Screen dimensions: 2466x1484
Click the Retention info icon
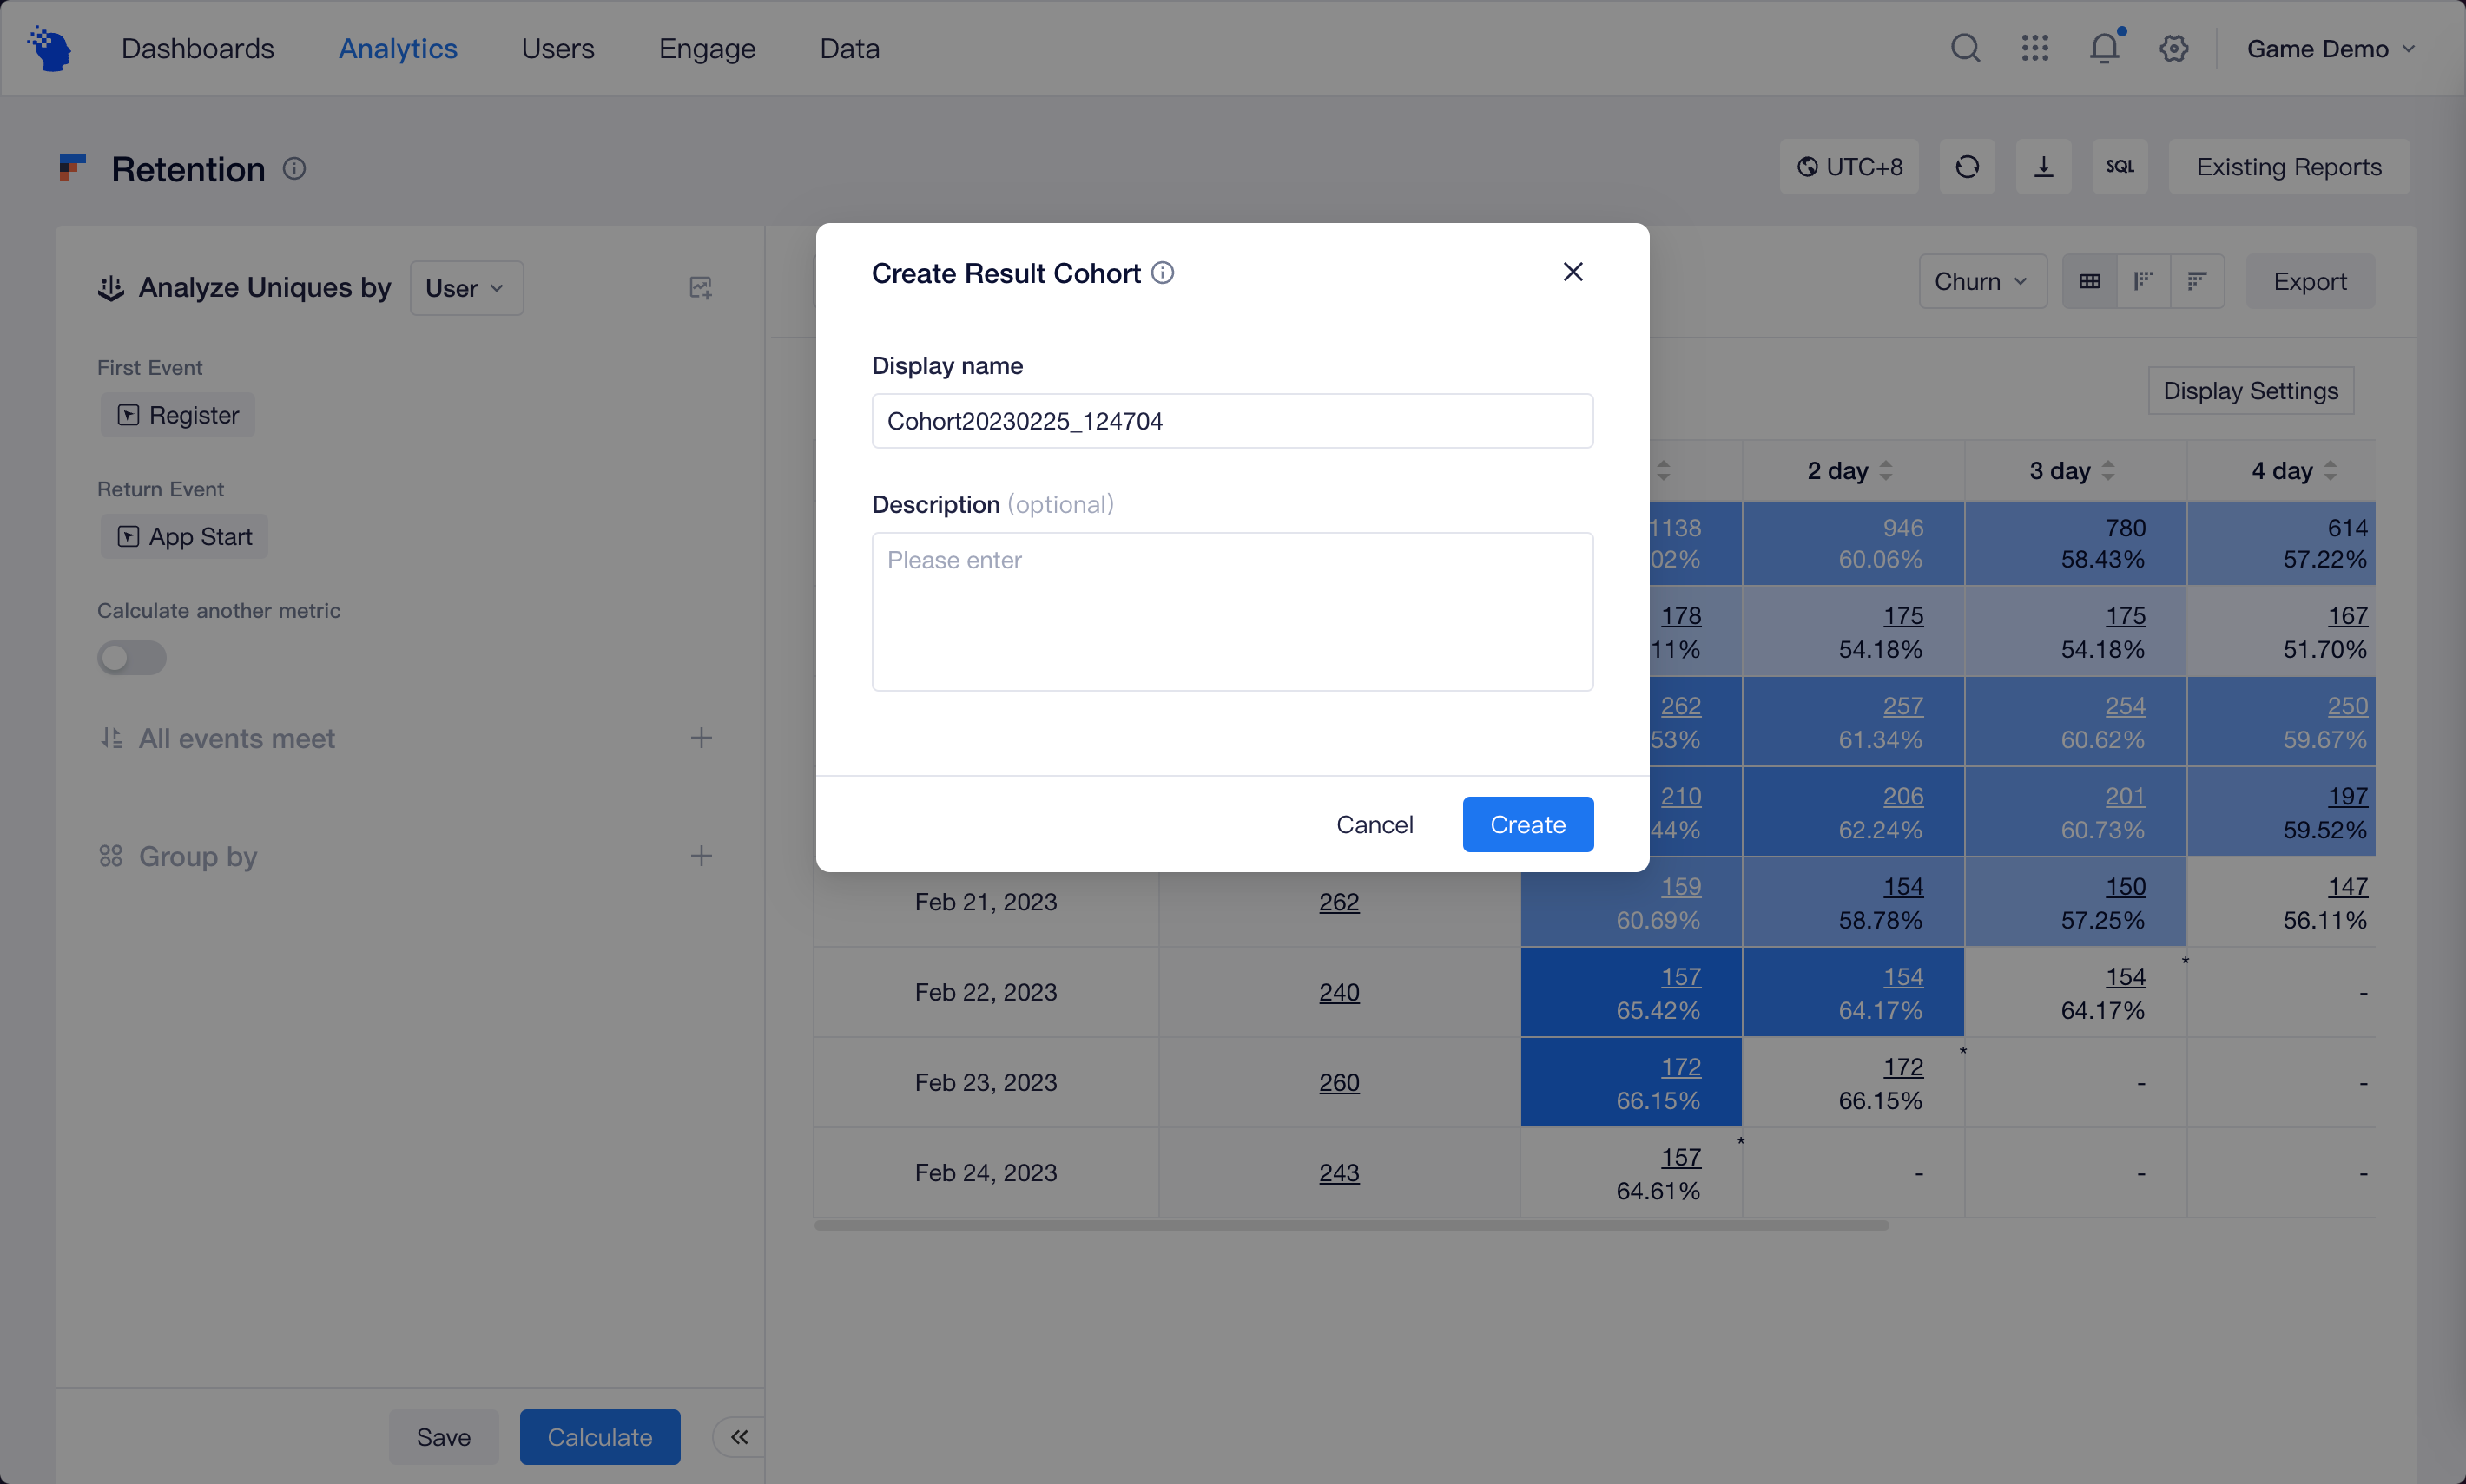294,168
